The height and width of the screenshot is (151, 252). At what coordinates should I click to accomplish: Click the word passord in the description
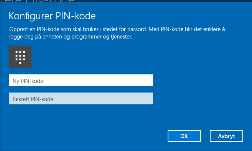click(137, 30)
